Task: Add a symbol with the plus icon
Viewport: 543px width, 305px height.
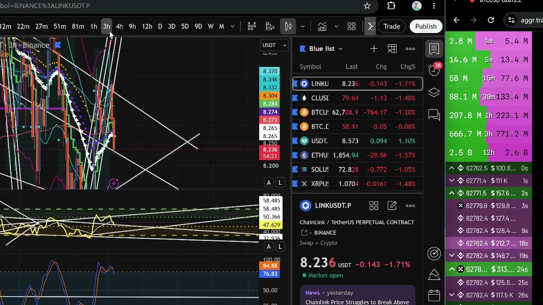Action: tap(374, 49)
